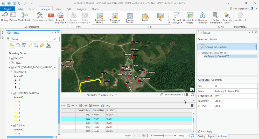Image resolution: width=259 pixels, height=139 pixels.
Task: Pause map drawing in status bar
Action: click(187, 95)
